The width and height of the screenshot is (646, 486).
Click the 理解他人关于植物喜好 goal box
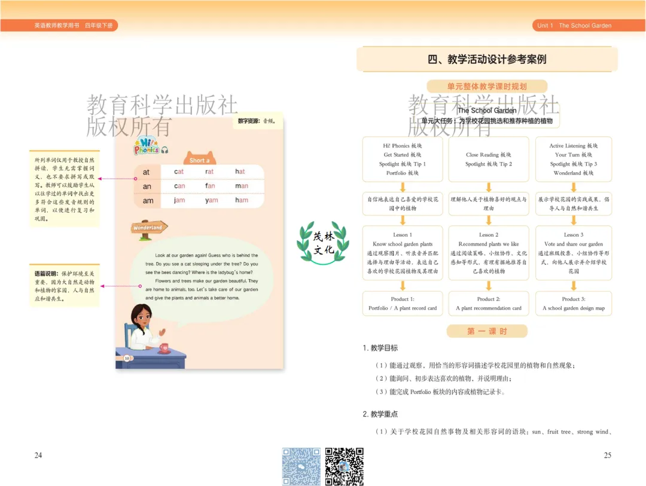[x=489, y=203]
